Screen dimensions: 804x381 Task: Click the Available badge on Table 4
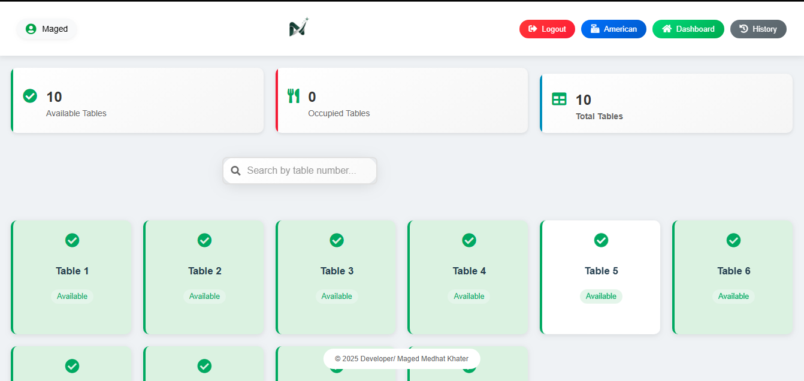[469, 297]
